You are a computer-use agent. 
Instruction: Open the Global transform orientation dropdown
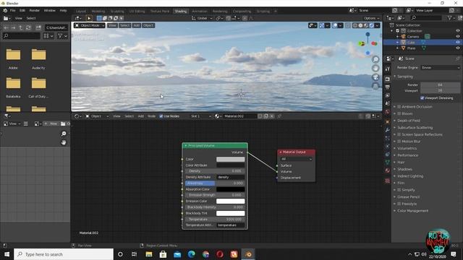(202, 18)
